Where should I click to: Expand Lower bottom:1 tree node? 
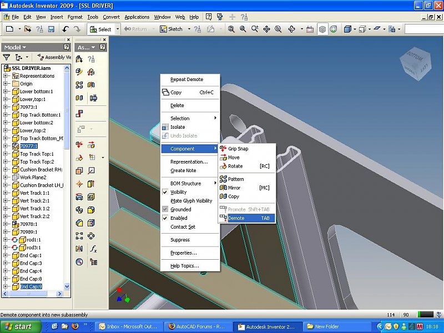(6, 92)
